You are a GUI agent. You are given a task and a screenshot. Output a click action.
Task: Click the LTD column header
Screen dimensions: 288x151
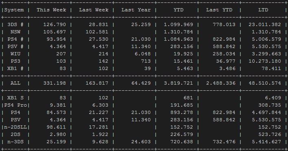(x=263, y=10)
